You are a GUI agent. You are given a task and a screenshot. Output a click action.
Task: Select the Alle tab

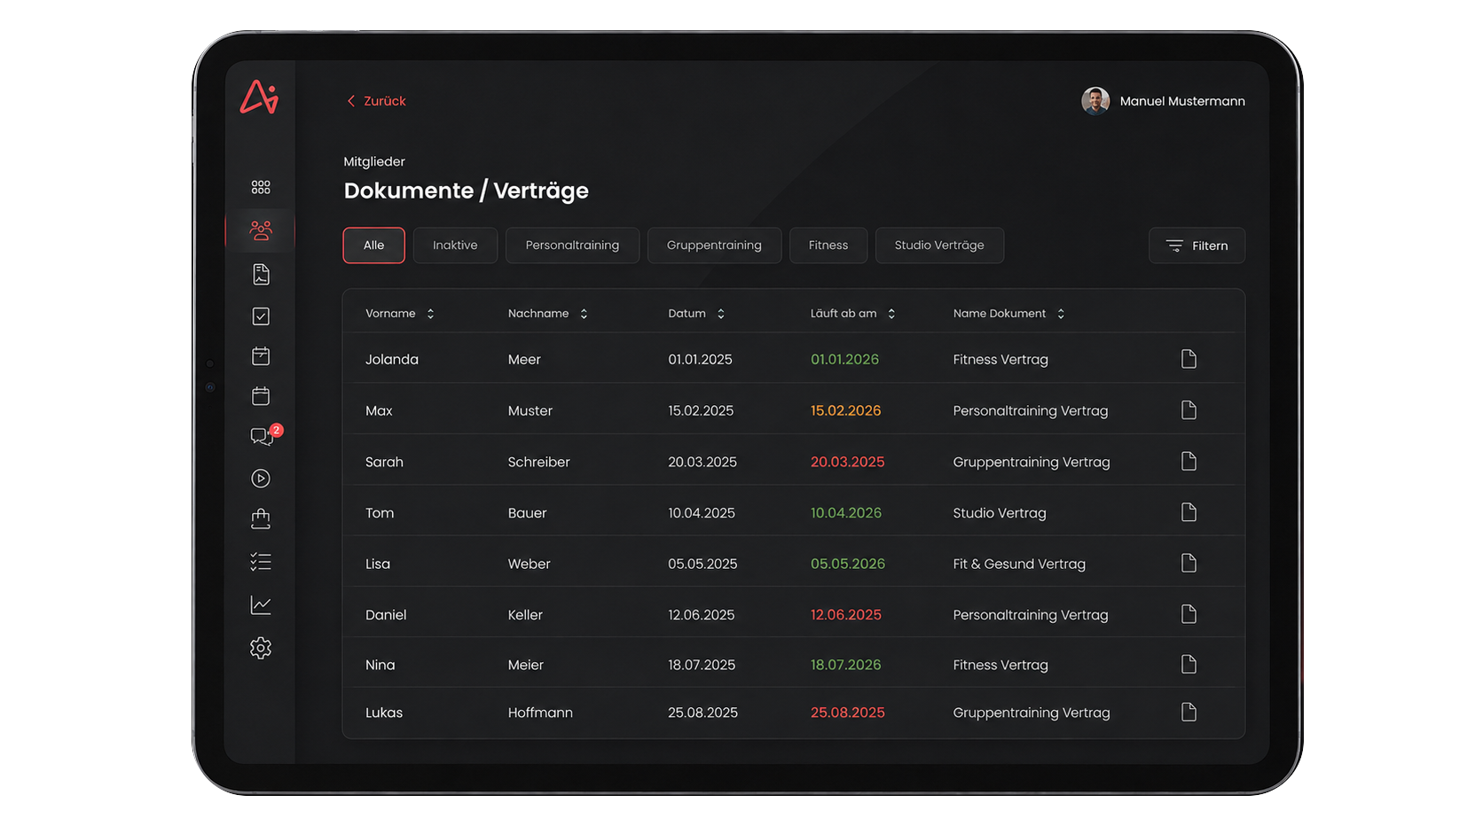point(373,246)
